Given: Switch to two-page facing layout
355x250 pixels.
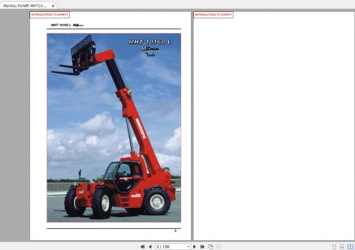Looking at the screenshot, I should (x=350, y=246).
